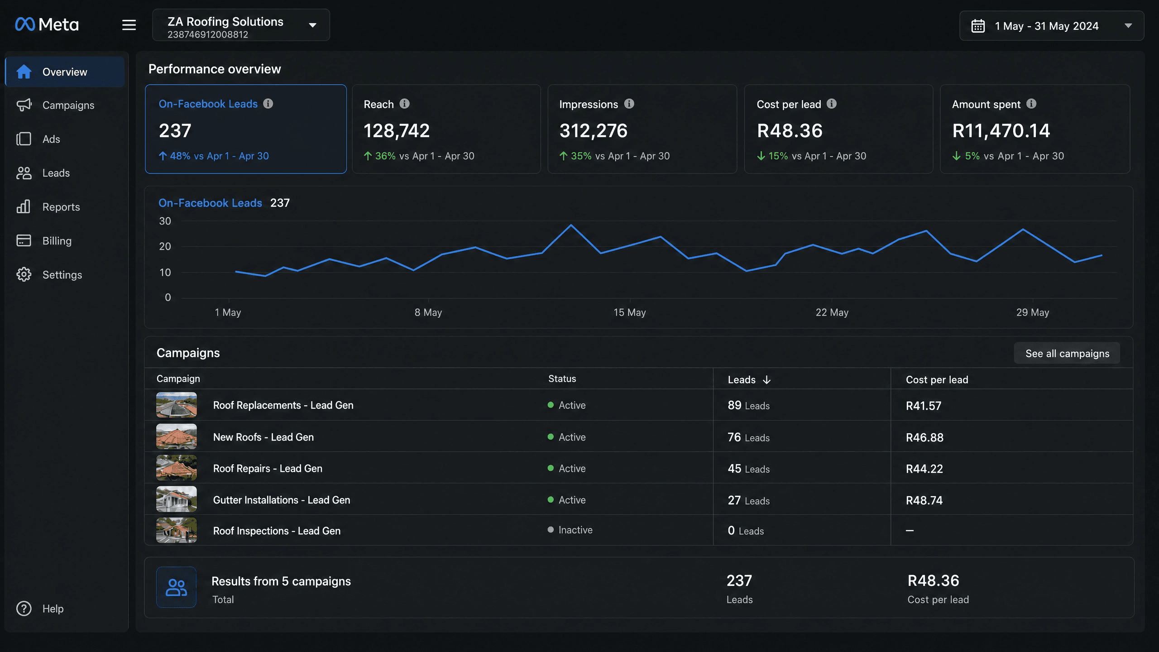Viewport: 1159px width, 652px height.
Task: Click the Meta logo
Action: [47, 24]
